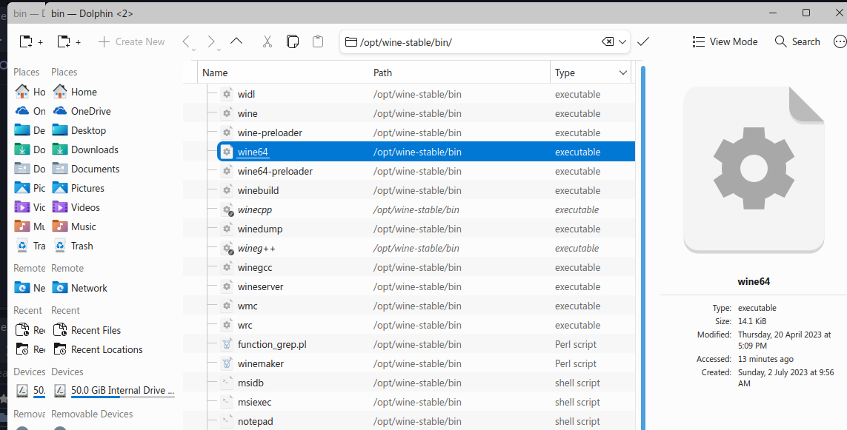Go up to the parent folder
Image resolution: width=847 pixels, height=430 pixels.
tap(236, 41)
